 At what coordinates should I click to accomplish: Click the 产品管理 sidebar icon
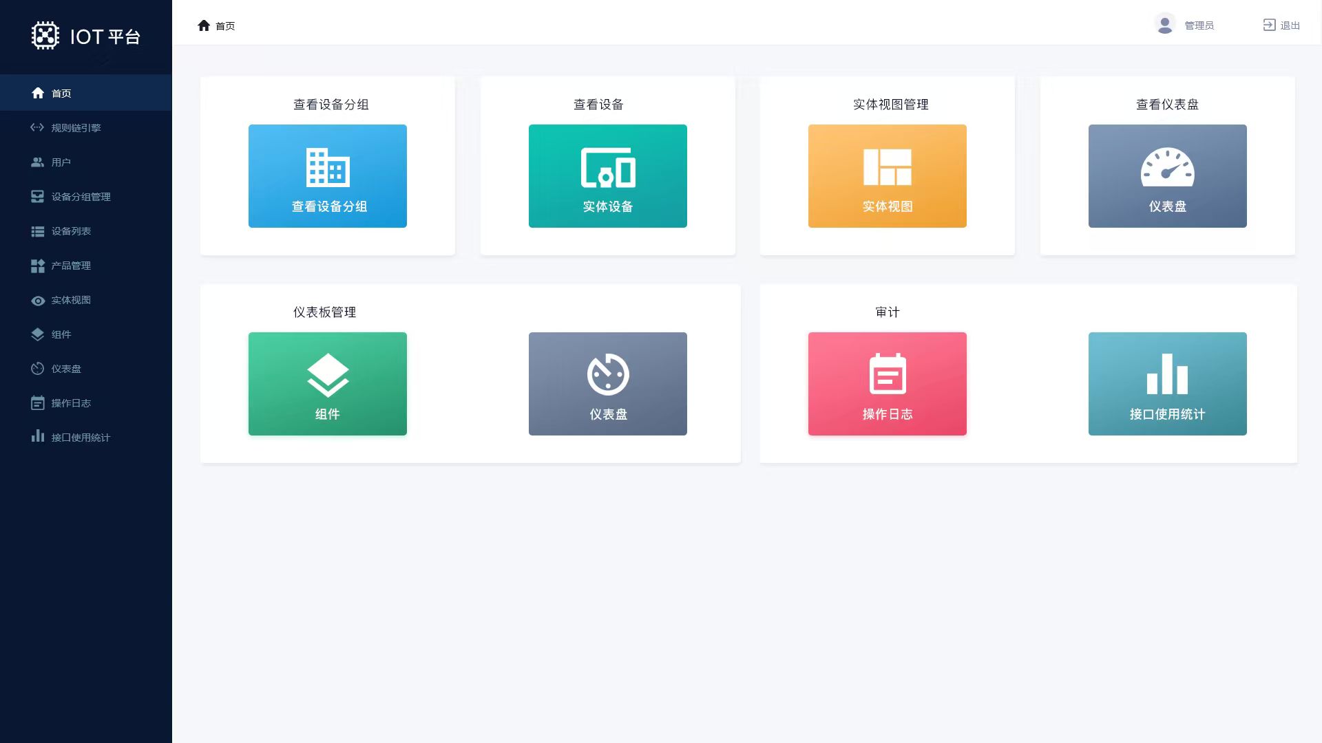click(x=38, y=266)
